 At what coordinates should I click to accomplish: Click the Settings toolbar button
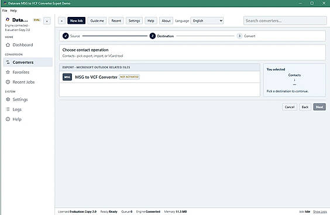134,20
